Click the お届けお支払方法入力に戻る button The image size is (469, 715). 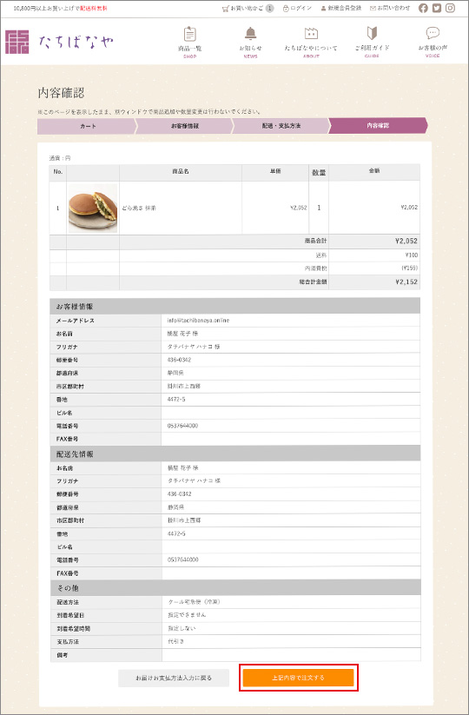click(174, 678)
